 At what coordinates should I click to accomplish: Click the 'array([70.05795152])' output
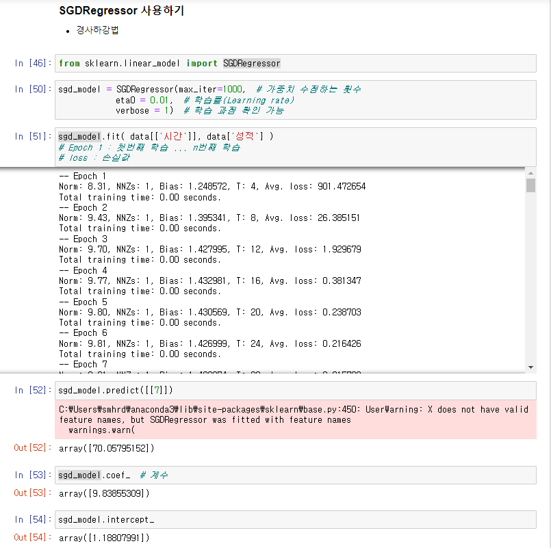coord(107,448)
